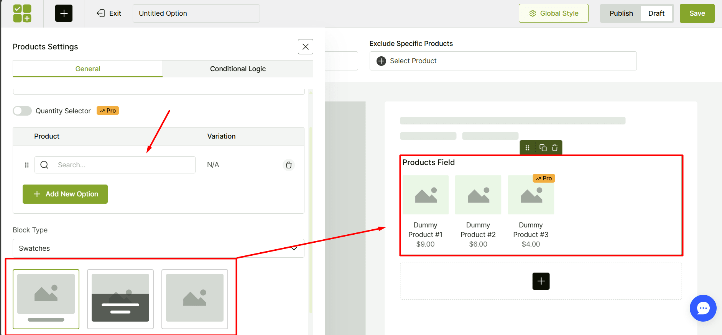Click the Block Type label
Viewport: 722px width, 335px height.
point(30,230)
